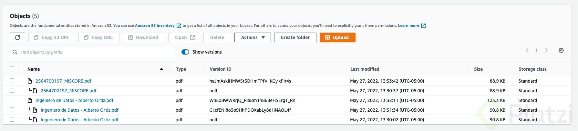Click the Create folder button

[295, 37]
